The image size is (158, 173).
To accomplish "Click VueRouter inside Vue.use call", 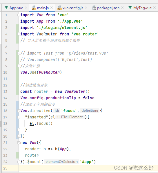I will point(49,72).
